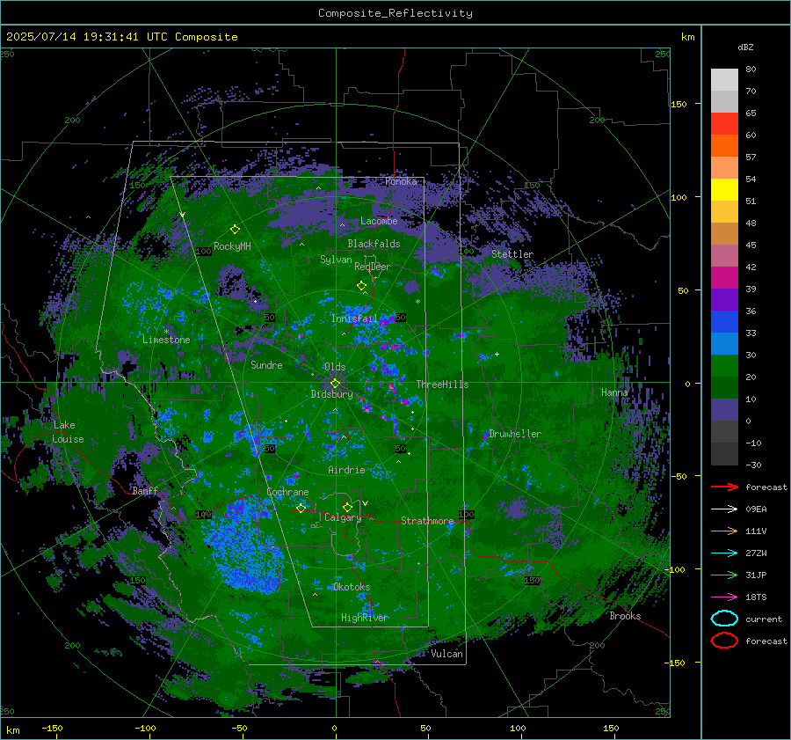The width and height of the screenshot is (791, 740).
Task: Click the red forecast ellipse icon
Action: [x=724, y=641]
